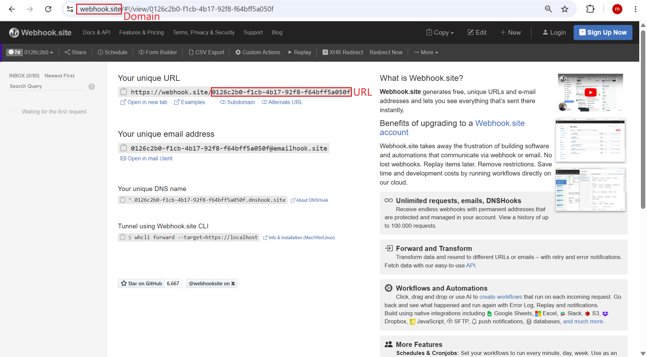
Task: Click Share in the toolbar
Action: click(75, 52)
